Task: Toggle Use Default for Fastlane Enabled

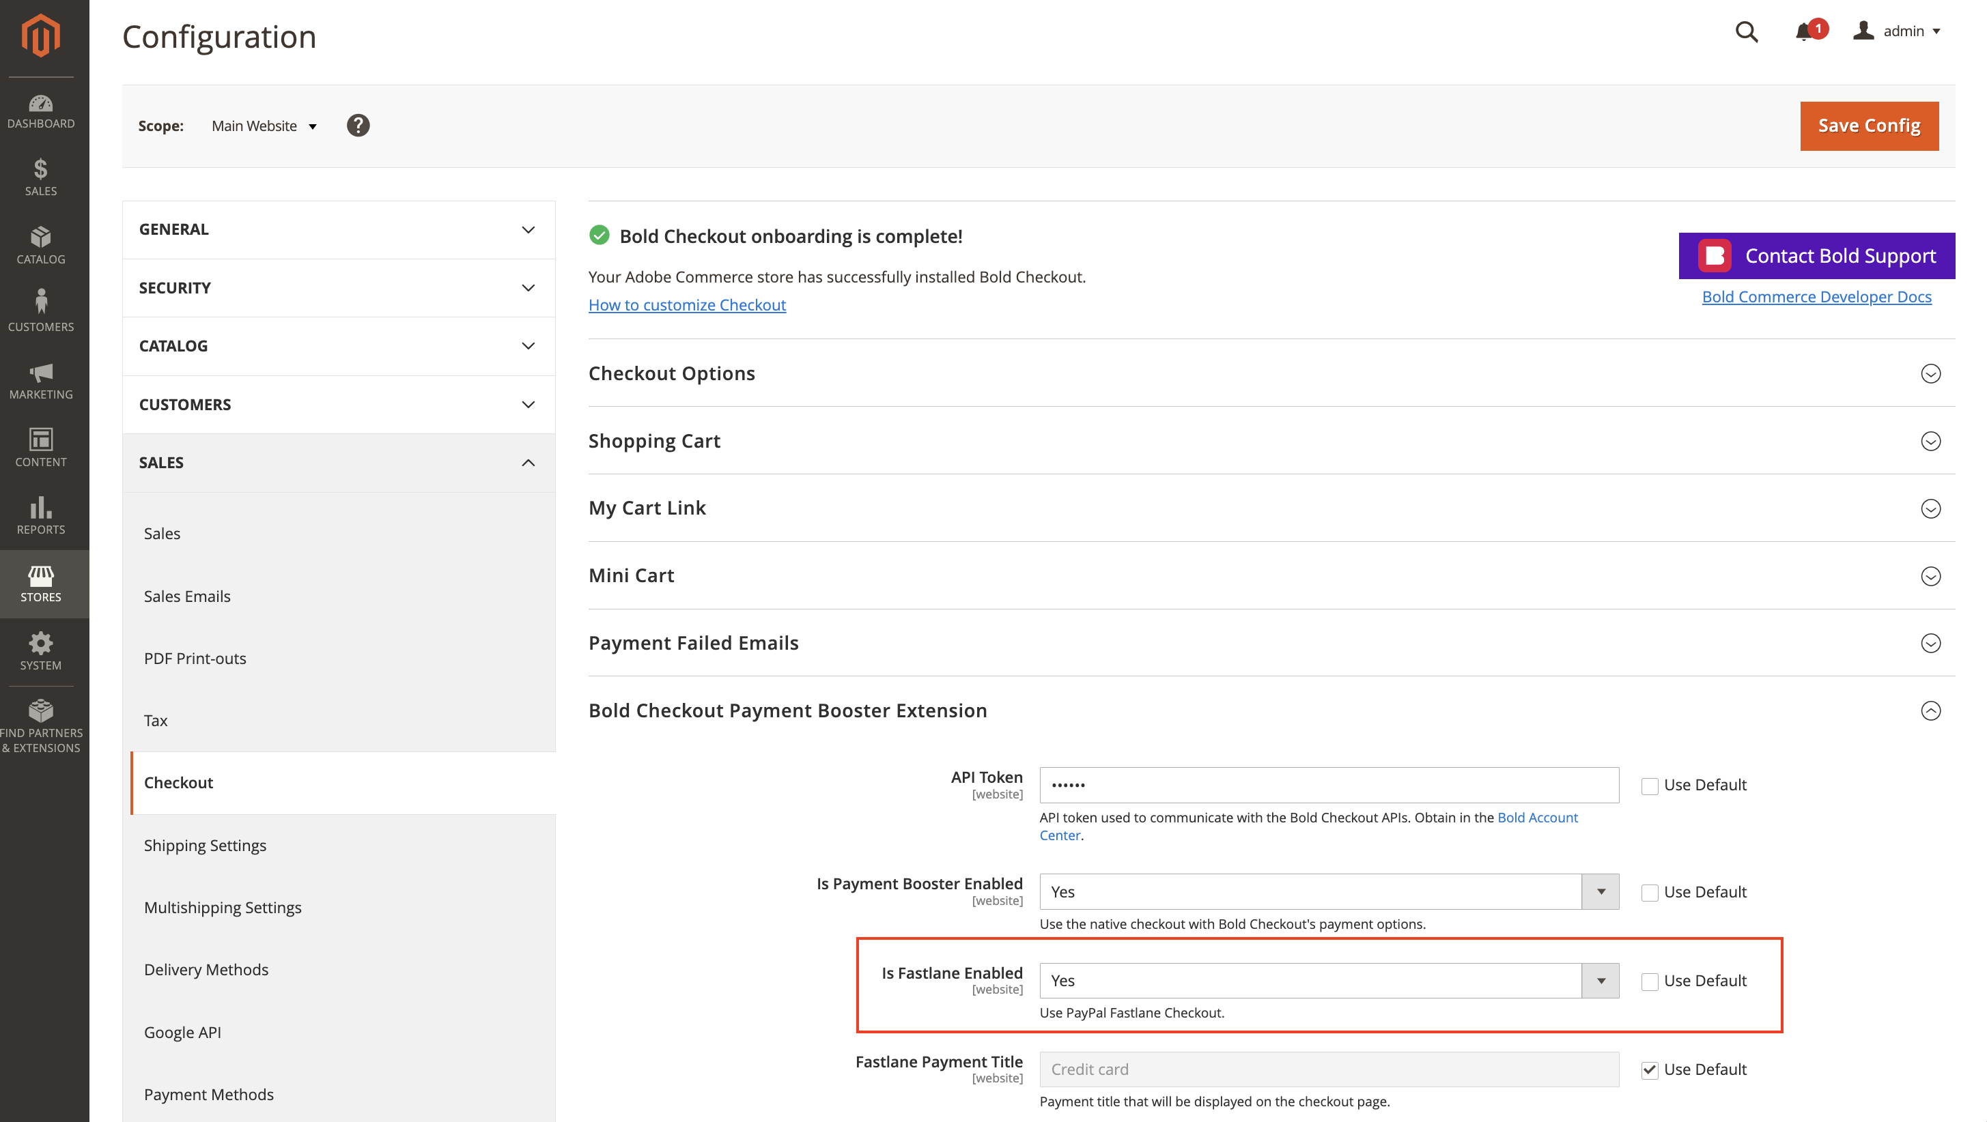Action: (x=1650, y=980)
